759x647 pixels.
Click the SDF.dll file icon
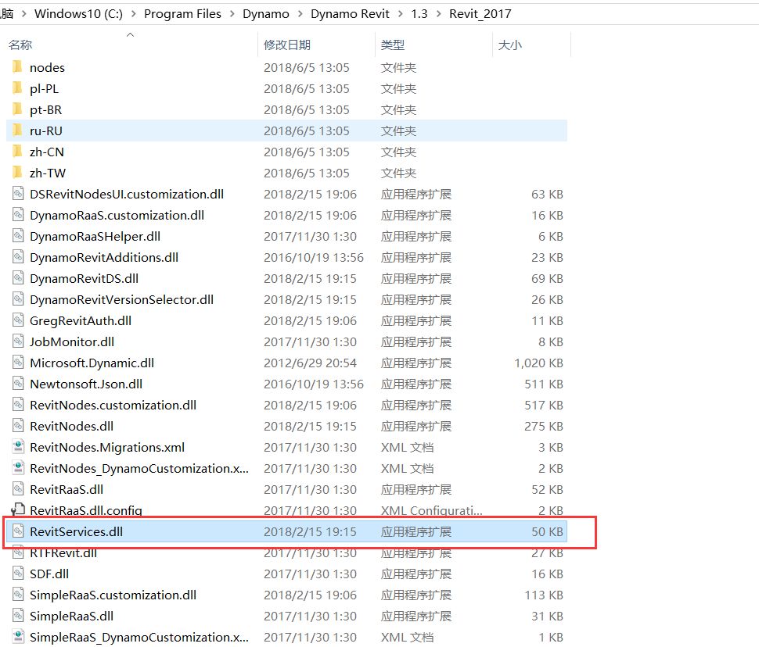[x=18, y=574]
